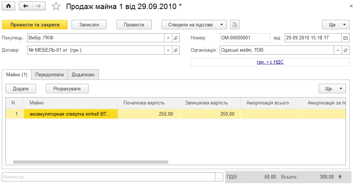Expand the Покупець dropdown list

pyautogui.click(x=168, y=38)
